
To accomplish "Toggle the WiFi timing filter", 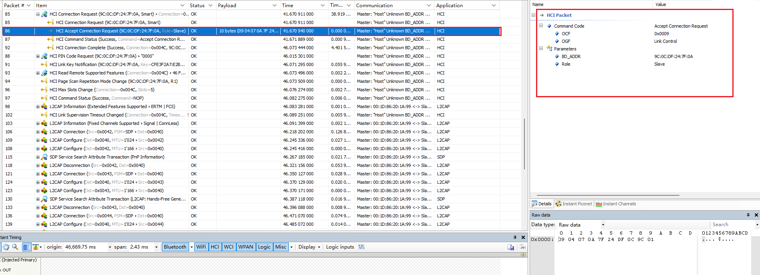I will point(201,247).
